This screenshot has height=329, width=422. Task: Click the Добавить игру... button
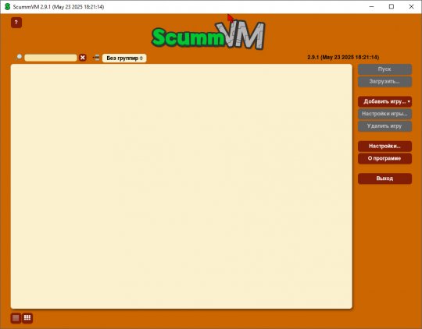(384, 101)
